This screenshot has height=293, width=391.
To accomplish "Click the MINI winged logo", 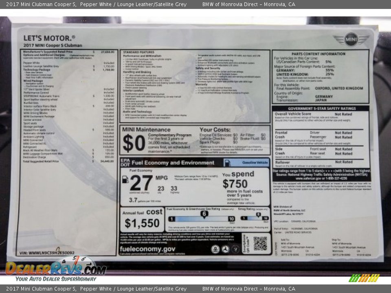I will coord(351,39).
